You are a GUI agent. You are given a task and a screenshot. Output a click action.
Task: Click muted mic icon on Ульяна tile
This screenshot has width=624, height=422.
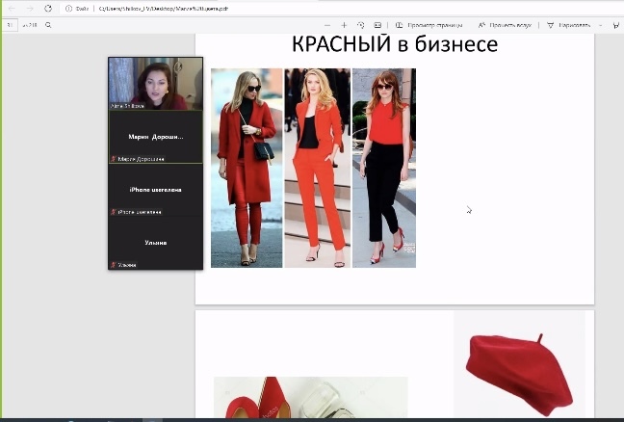(114, 265)
